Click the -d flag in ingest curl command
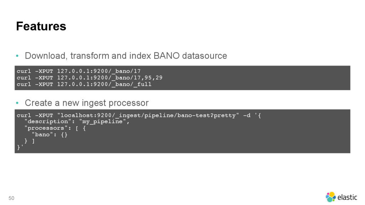 pyautogui.click(x=247, y=115)
